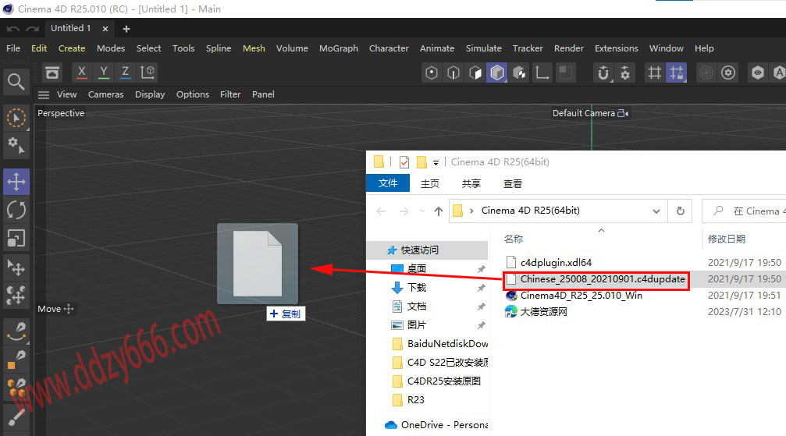786x436 pixels.
Task: Open the viewport Display menu
Action: click(150, 94)
